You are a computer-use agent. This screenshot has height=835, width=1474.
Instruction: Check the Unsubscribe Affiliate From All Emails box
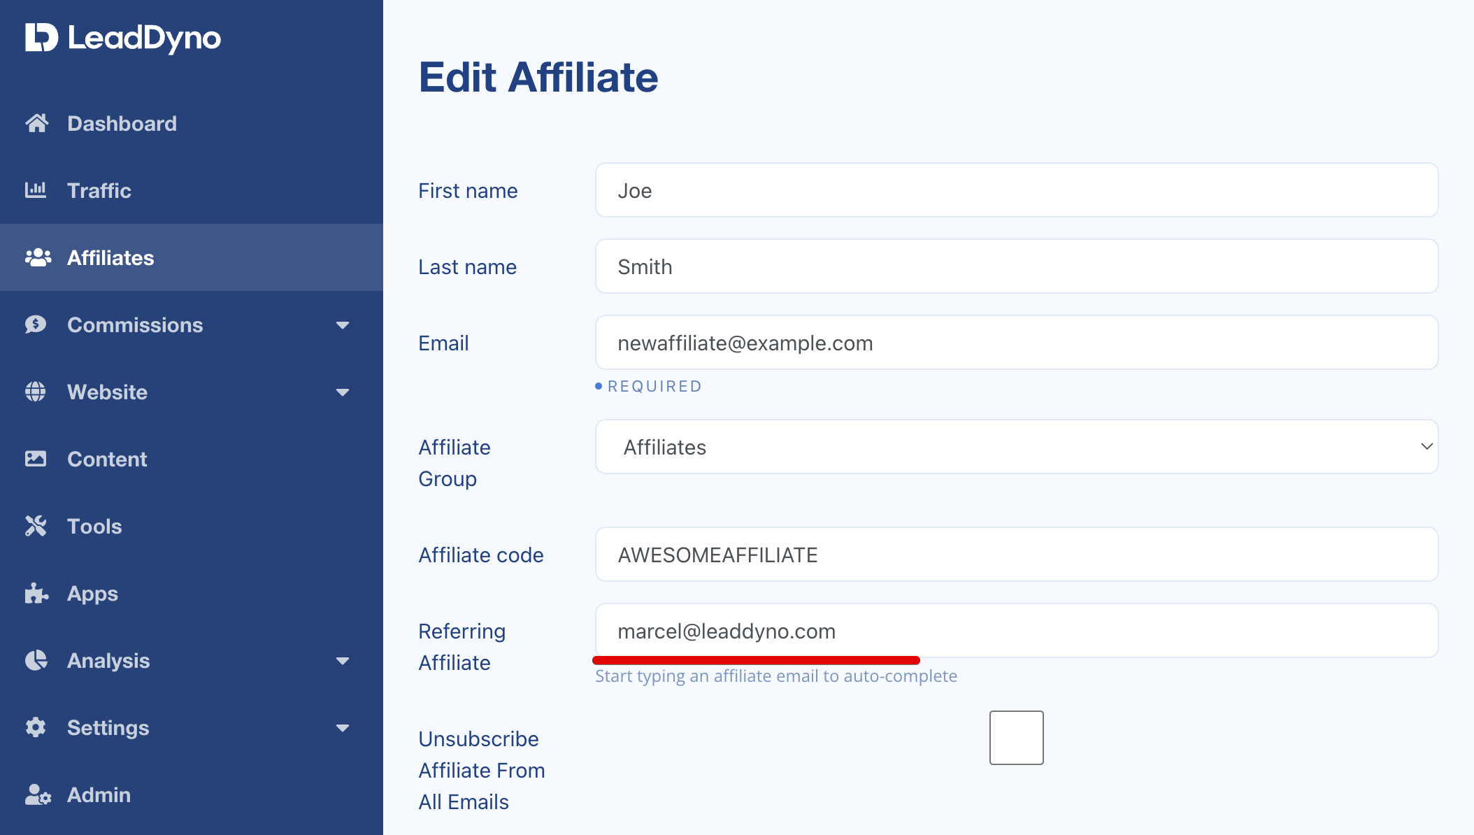click(1015, 736)
